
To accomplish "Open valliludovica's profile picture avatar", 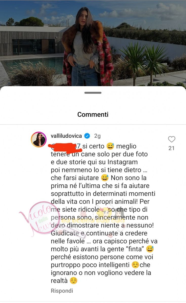I will click(39, 139).
